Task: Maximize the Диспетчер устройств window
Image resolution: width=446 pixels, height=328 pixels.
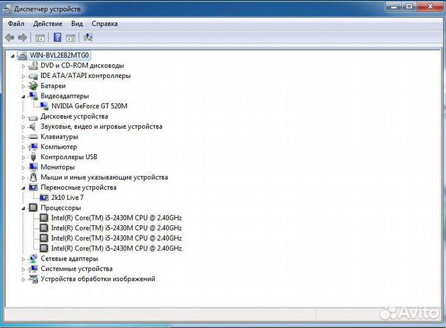Action: click(409, 6)
